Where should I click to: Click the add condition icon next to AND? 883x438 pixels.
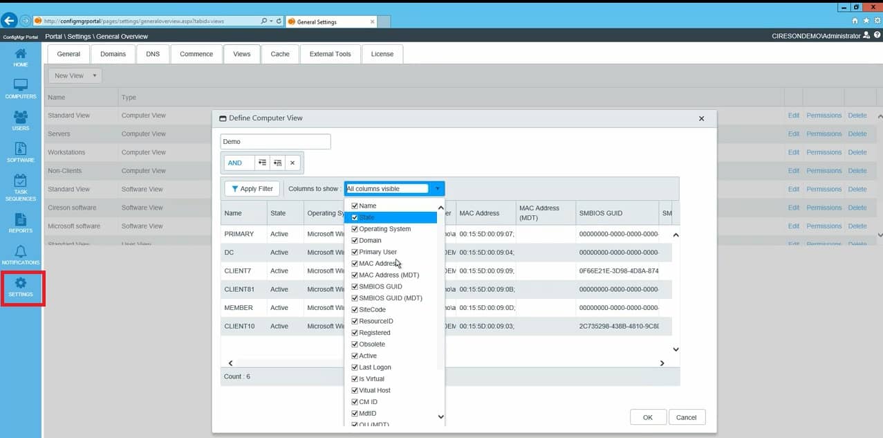point(261,163)
